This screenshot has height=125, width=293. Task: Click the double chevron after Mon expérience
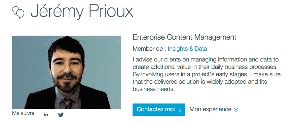pyautogui.click(x=236, y=110)
